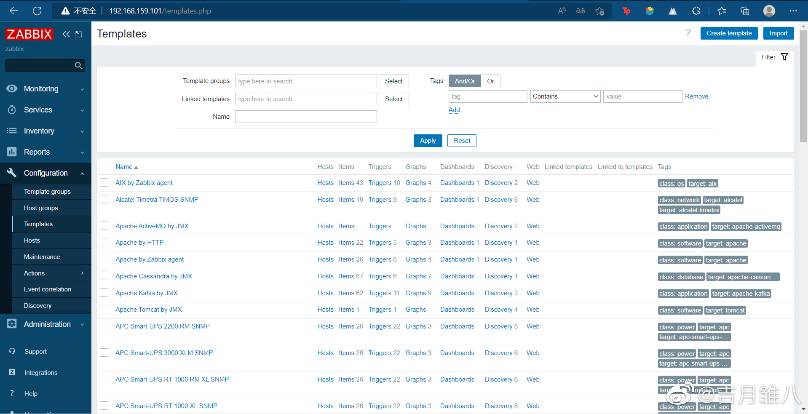The height and width of the screenshot is (414, 808).
Task: Click the Inventory list icon
Action: 12,131
